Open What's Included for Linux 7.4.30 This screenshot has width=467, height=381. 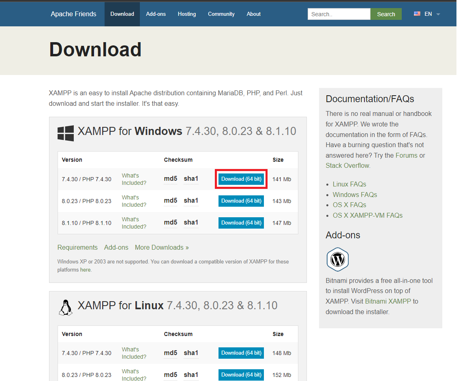pos(134,353)
